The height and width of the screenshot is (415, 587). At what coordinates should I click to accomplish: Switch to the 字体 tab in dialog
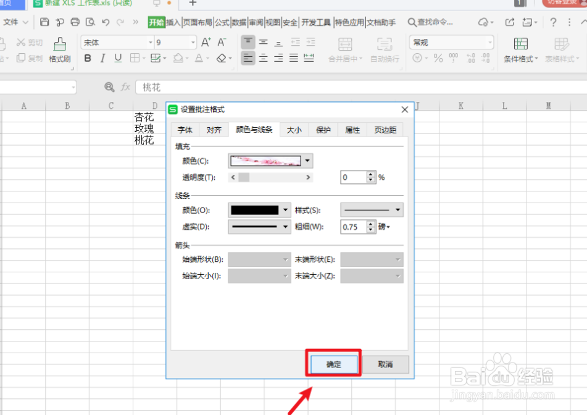pos(185,130)
